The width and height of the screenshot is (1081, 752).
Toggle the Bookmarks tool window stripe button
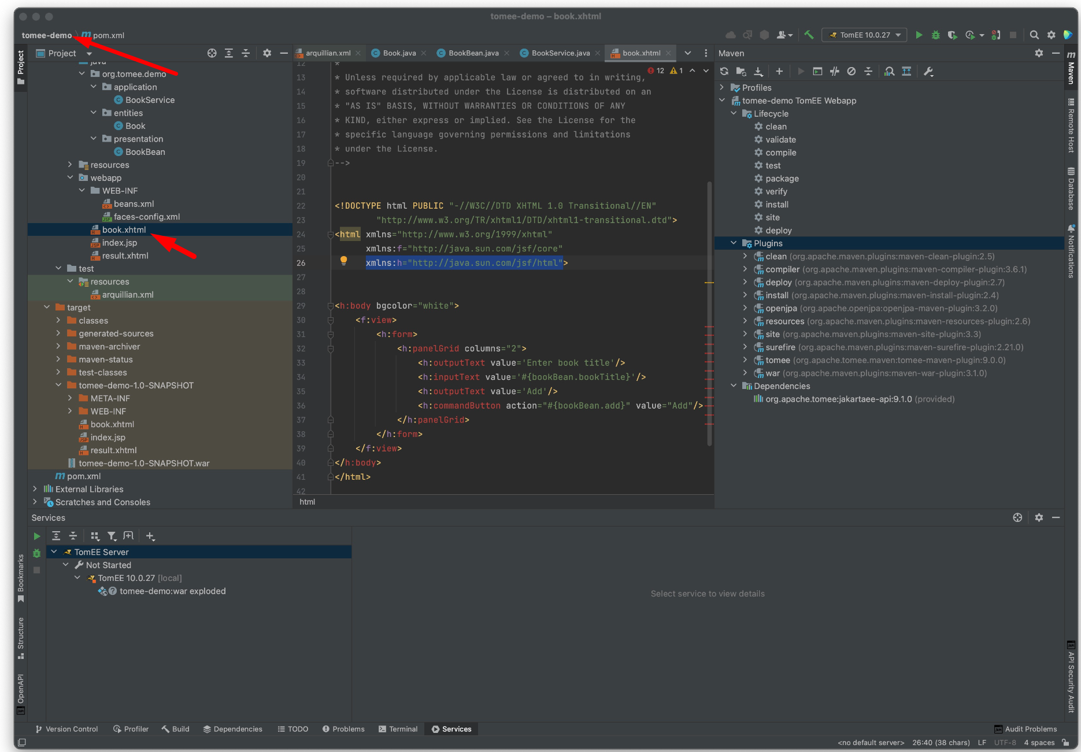[21, 578]
